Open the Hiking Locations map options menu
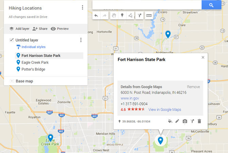 click(82, 7)
